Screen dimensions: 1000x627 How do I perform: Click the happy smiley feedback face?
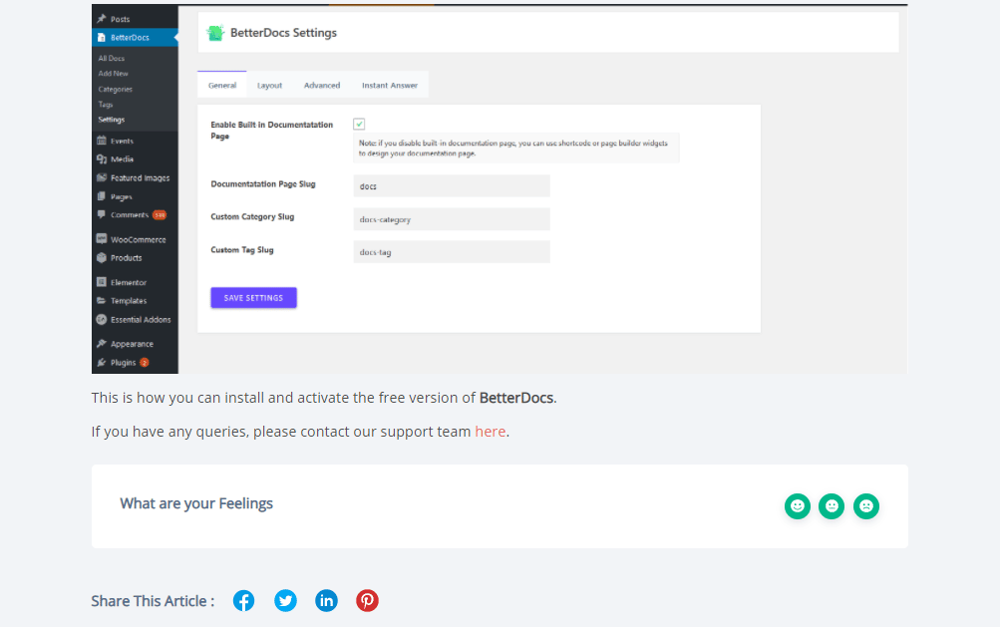(x=797, y=506)
